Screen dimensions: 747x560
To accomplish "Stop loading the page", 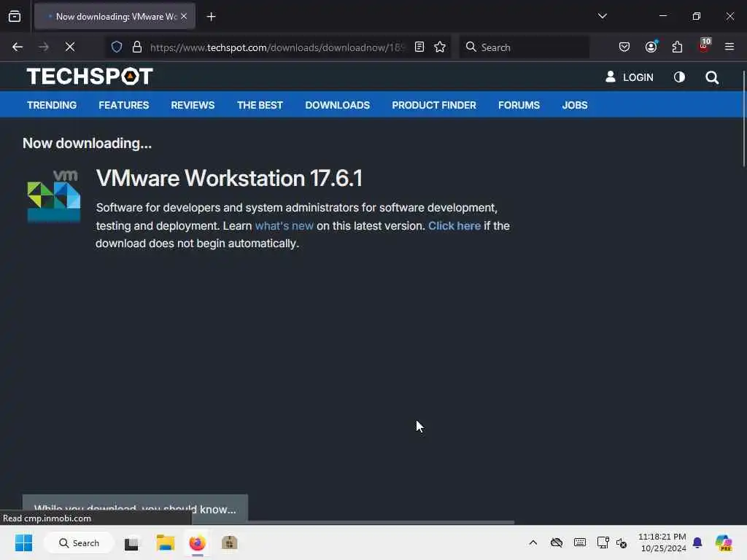I will (69, 47).
